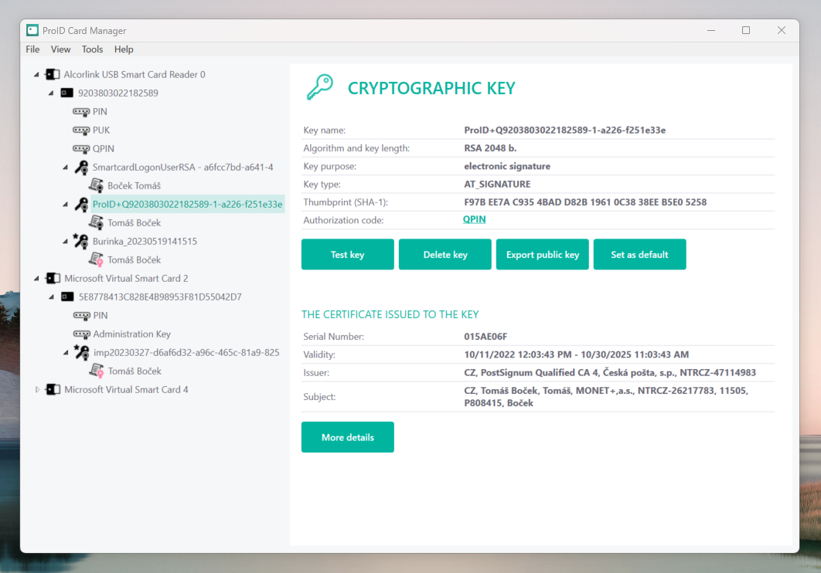Select the Alcorlink USB Smart Card Reader 0 label
This screenshot has width=821, height=573.
coord(135,75)
